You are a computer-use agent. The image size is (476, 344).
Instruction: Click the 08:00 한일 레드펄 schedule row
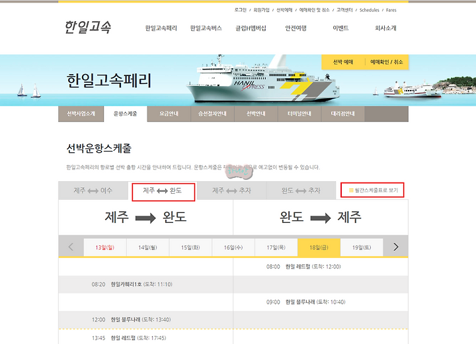pyautogui.click(x=321, y=267)
